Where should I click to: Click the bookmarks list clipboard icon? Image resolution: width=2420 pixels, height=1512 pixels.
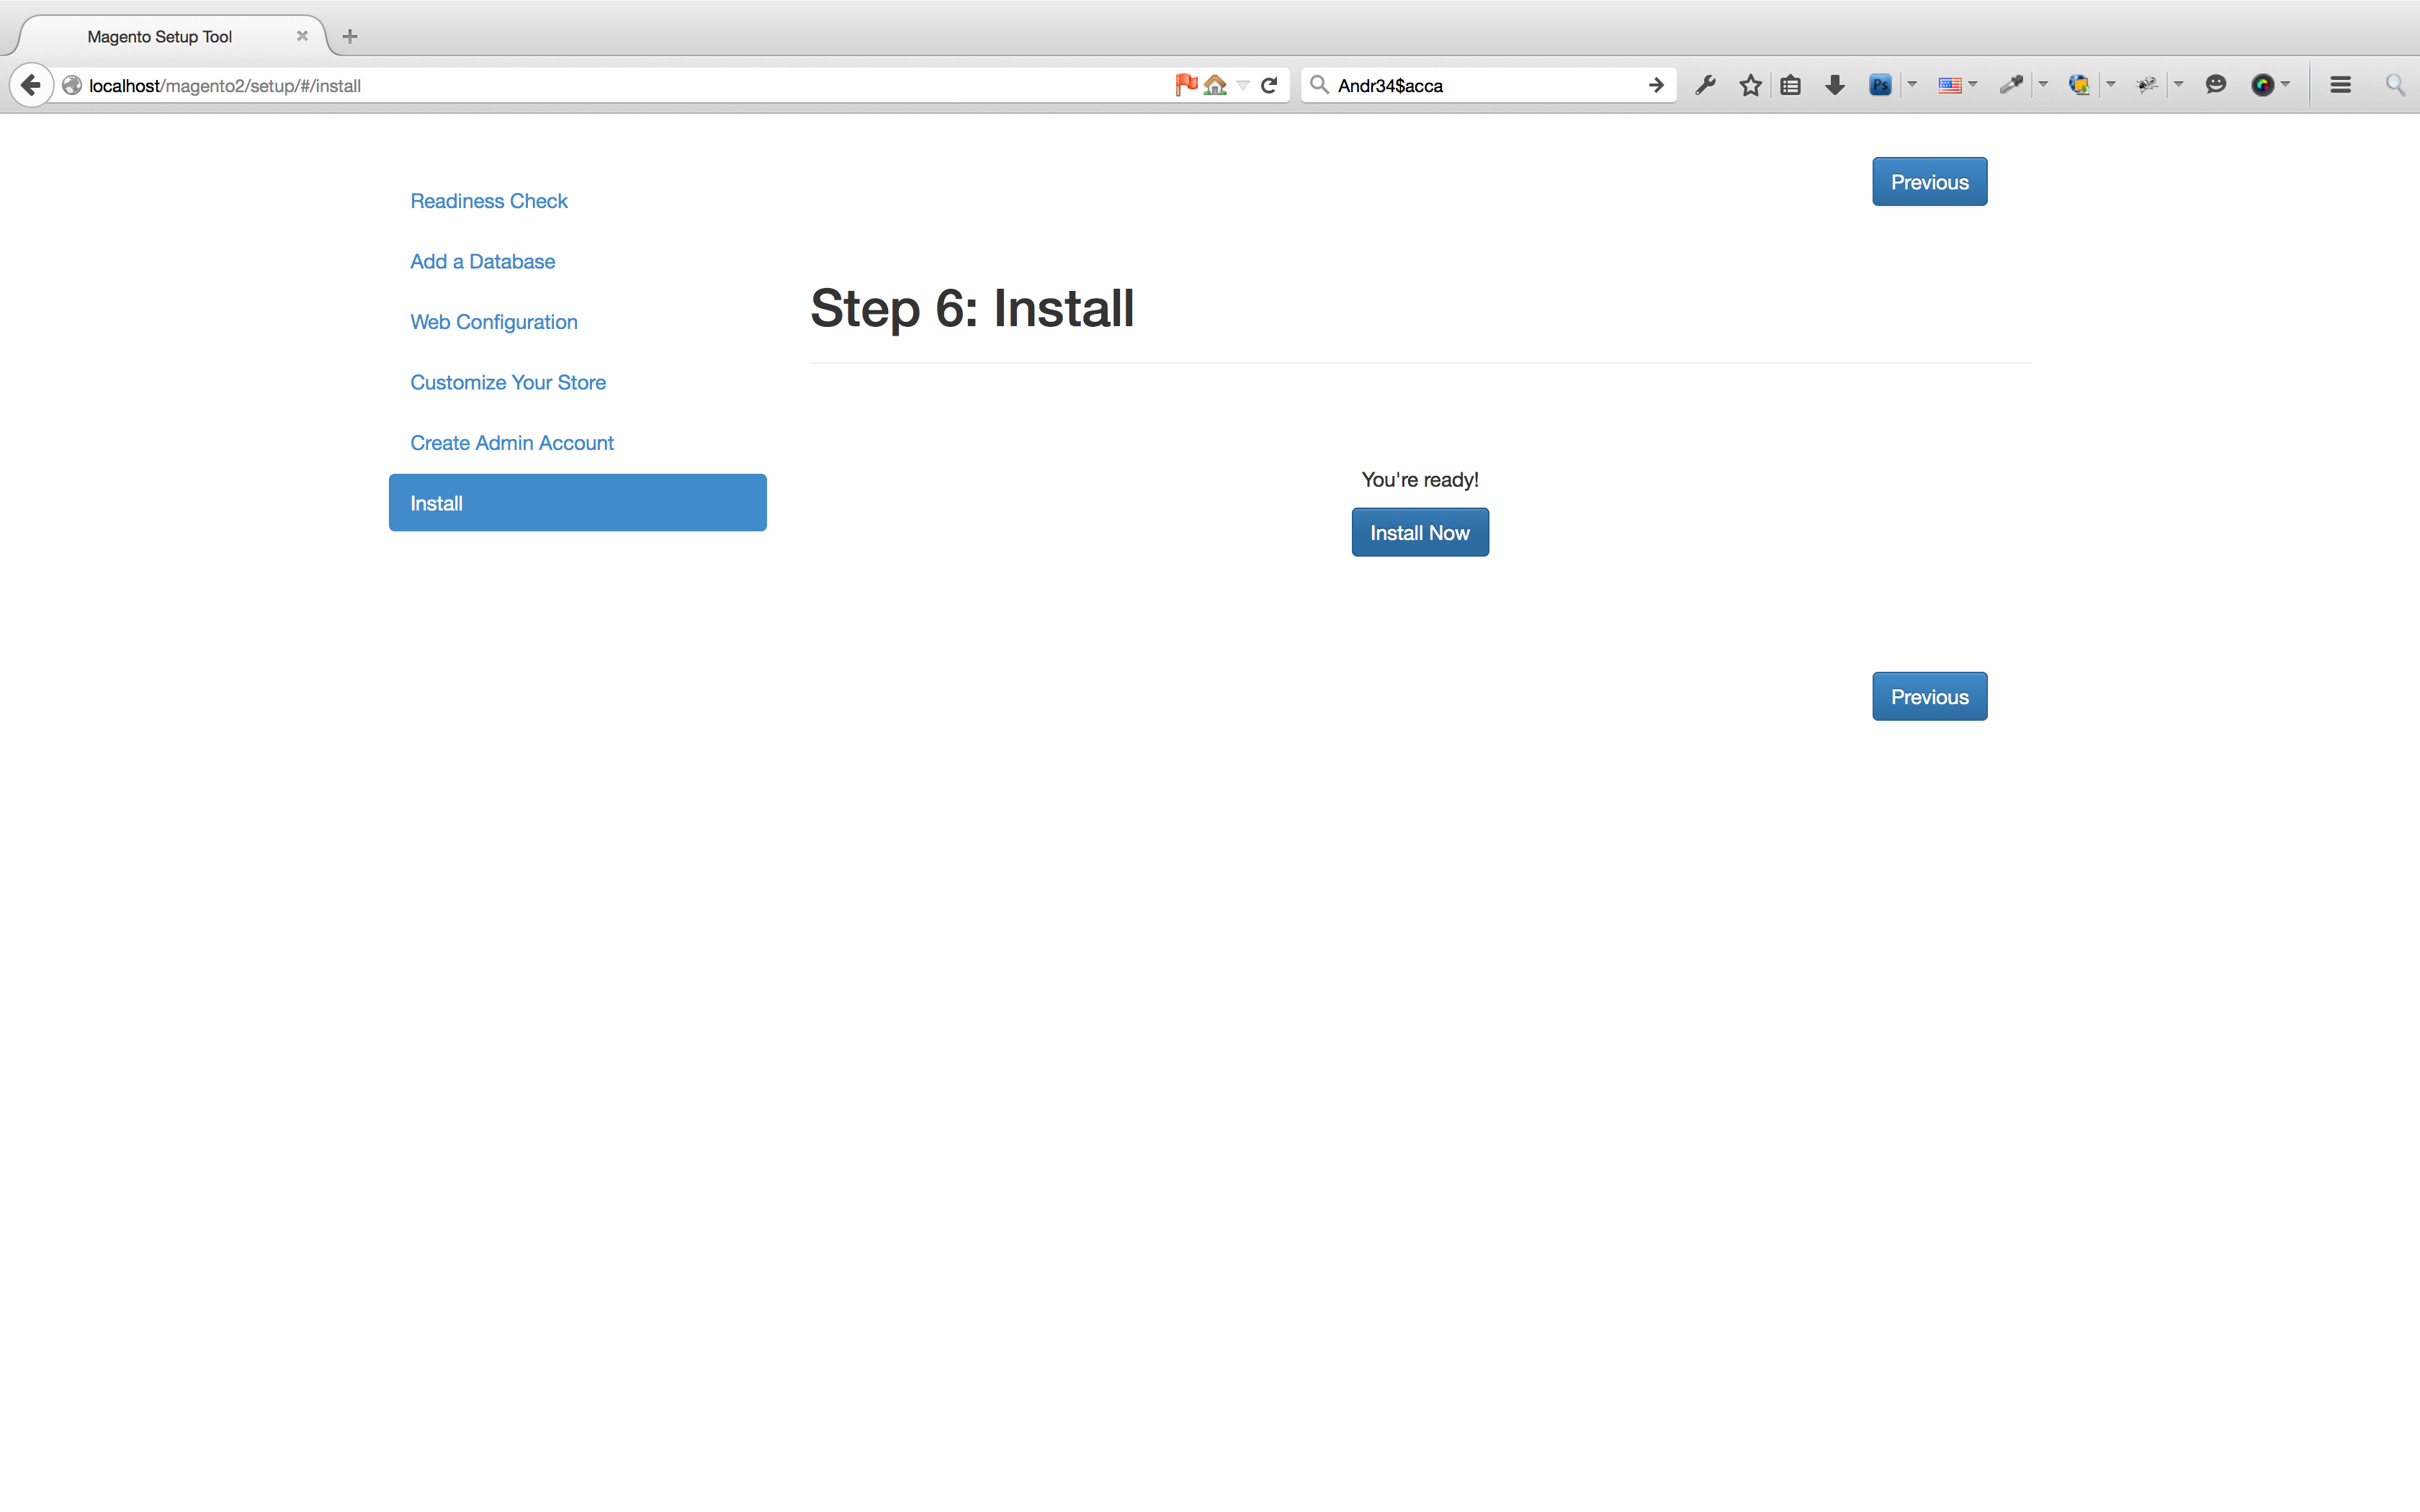pos(1791,85)
